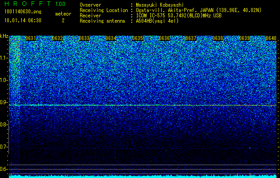Click the meteor label above the count
The height and width of the screenshot is (178, 280).
(x=63, y=14)
